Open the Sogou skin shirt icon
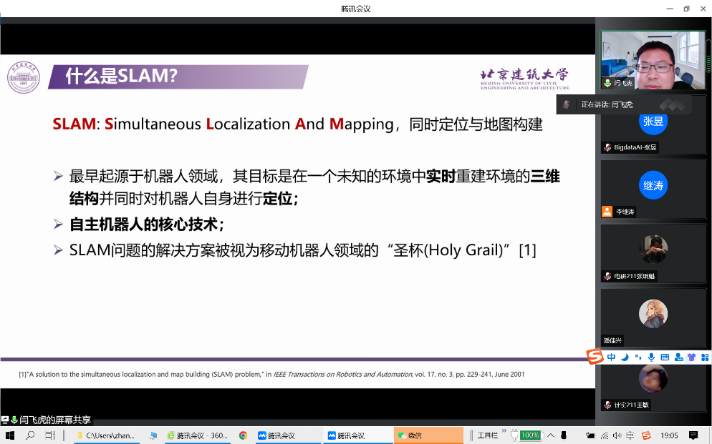The image size is (712, 444). [691, 357]
